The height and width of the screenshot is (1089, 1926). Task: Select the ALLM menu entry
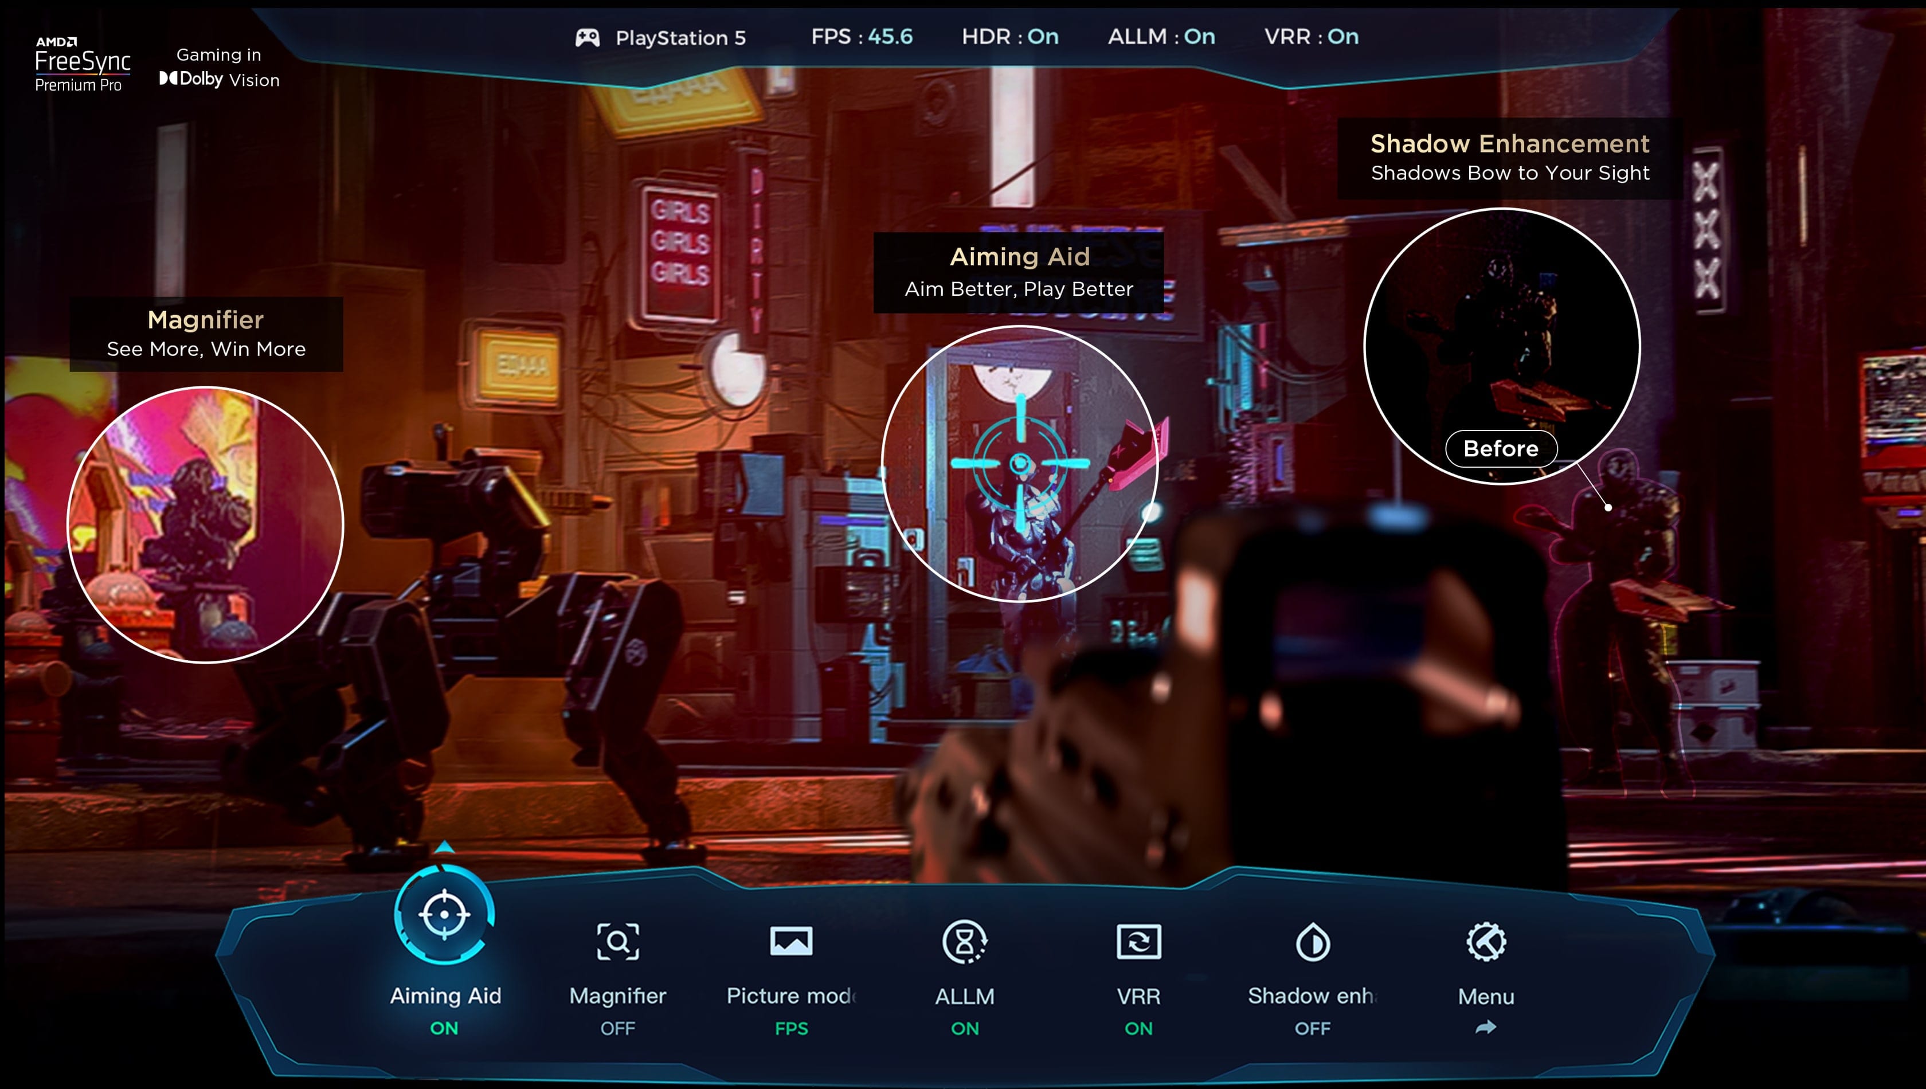click(x=966, y=995)
